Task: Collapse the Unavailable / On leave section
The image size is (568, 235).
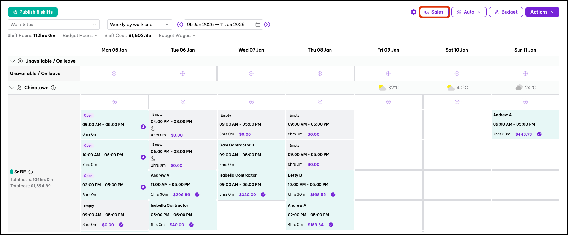Action: [13, 61]
